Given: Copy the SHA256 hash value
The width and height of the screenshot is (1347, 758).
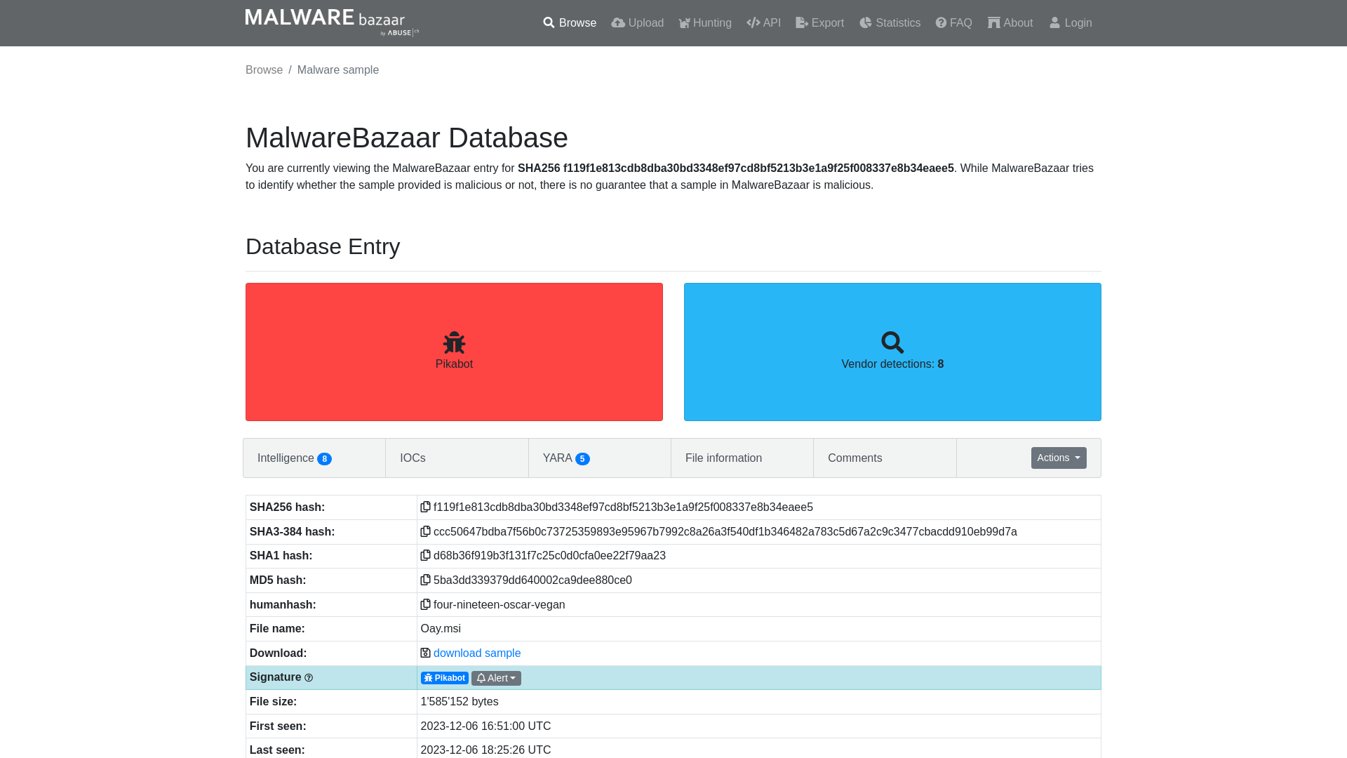Looking at the screenshot, I should [424, 507].
